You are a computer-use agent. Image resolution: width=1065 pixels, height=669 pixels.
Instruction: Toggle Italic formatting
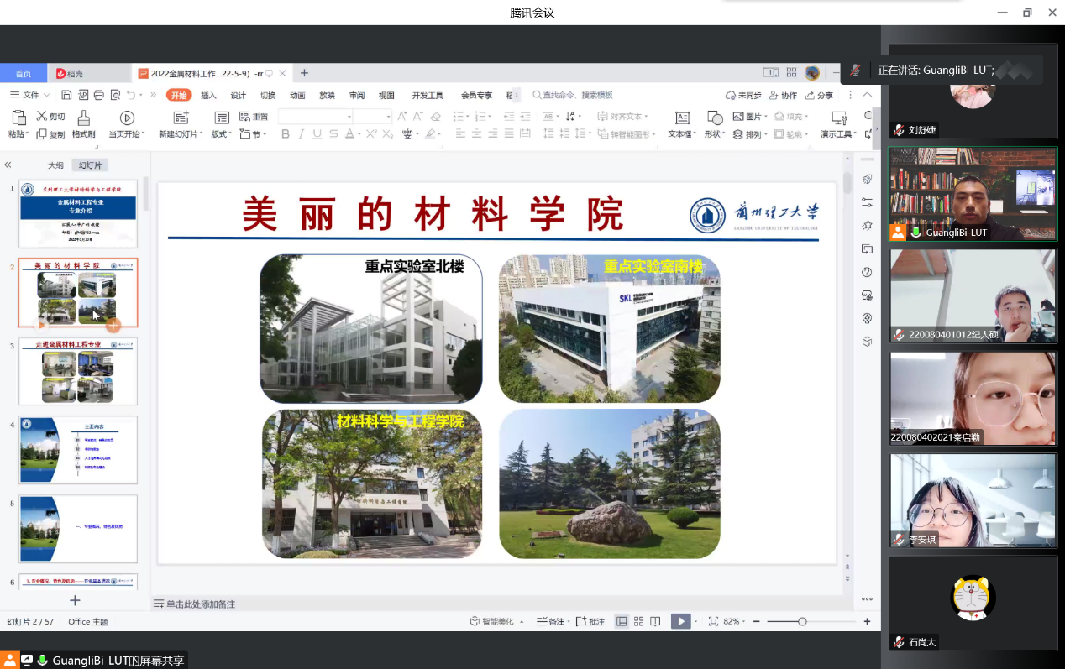click(x=302, y=134)
